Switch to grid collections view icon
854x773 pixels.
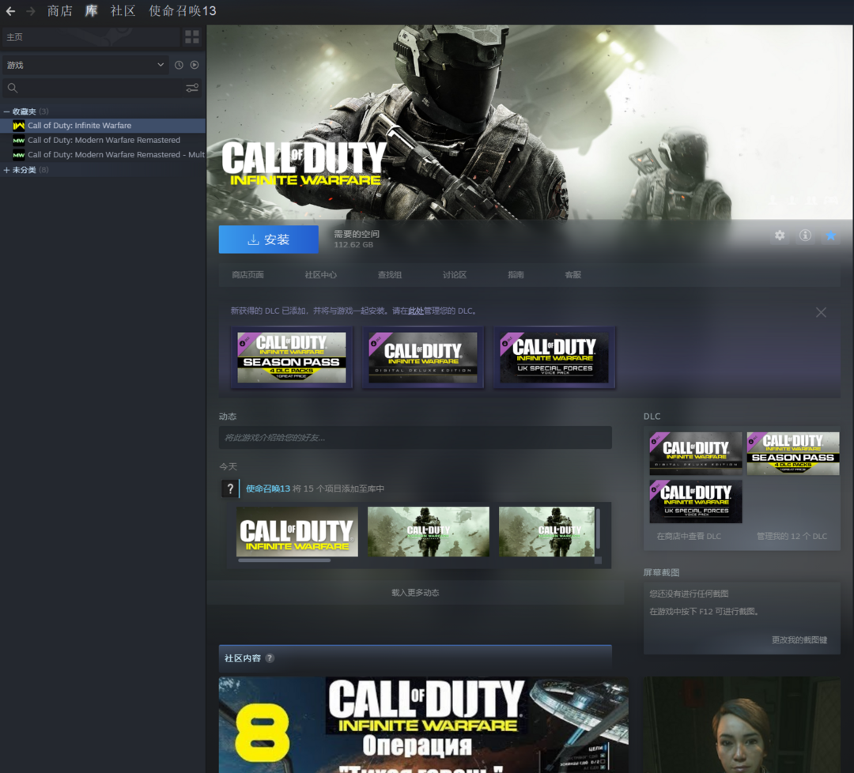191,37
